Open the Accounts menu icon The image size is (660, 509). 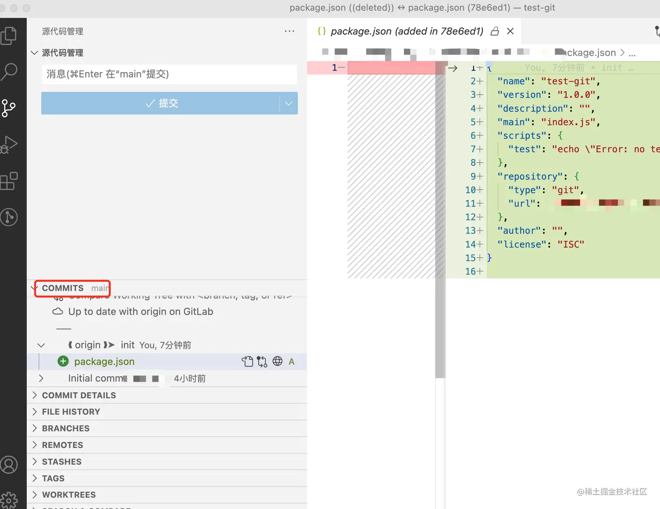tap(9, 465)
